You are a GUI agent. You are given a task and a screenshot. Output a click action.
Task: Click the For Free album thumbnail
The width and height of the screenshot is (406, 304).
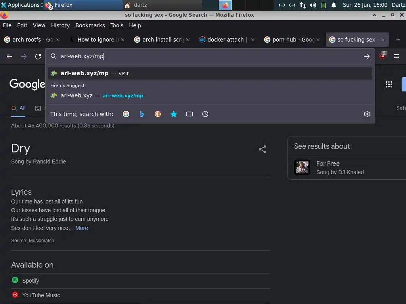click(302, 167)
